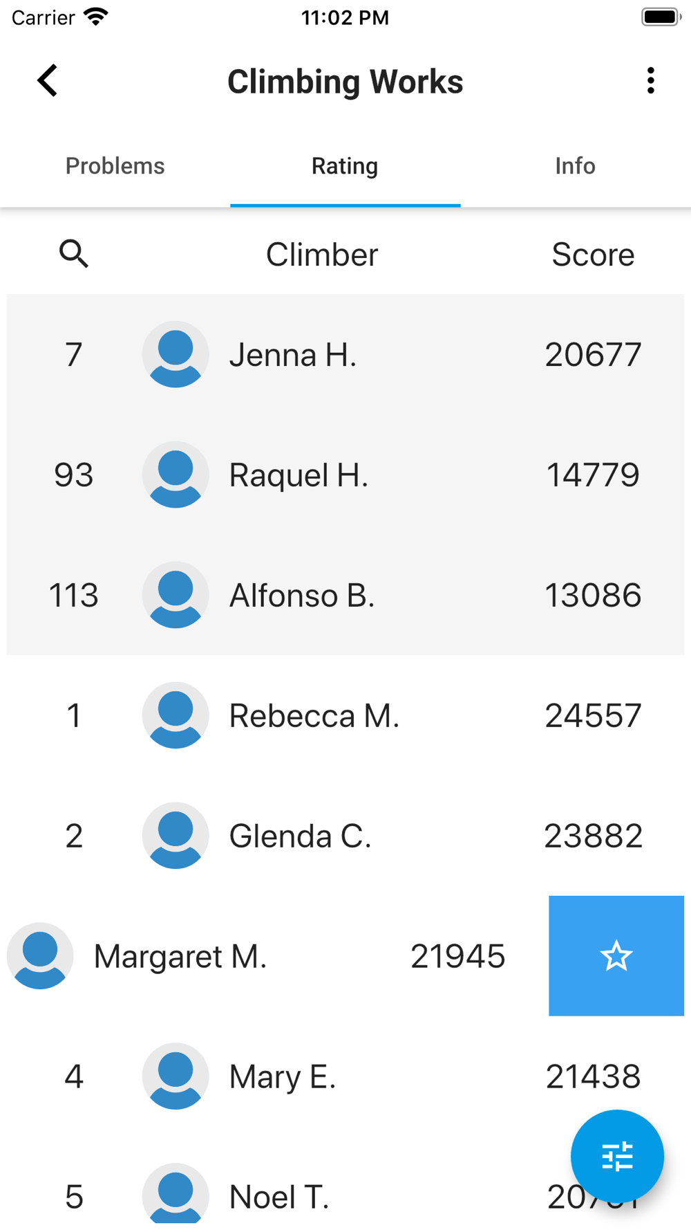Image resolution: width=691 pixels, height=1230 pixels.
Task: Open the filter sliders floating button
Action: tap(617, 1156)
